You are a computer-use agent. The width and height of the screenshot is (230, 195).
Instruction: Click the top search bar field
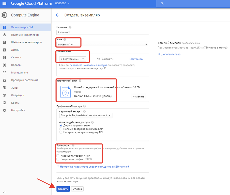(193, 4)
